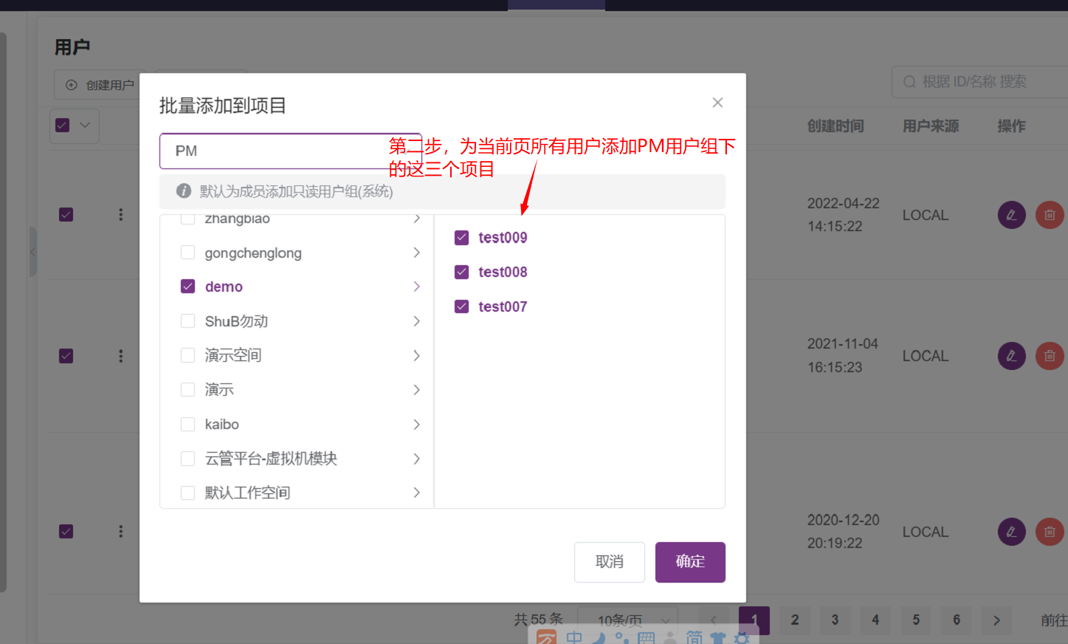1068x644 pixels.
Task: Expand the gongchenglong workspace projects
Action: pyautogui.click(x=417, y=253)
